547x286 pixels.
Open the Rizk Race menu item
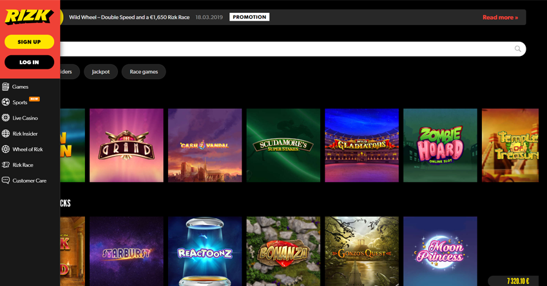pos(23,165)
